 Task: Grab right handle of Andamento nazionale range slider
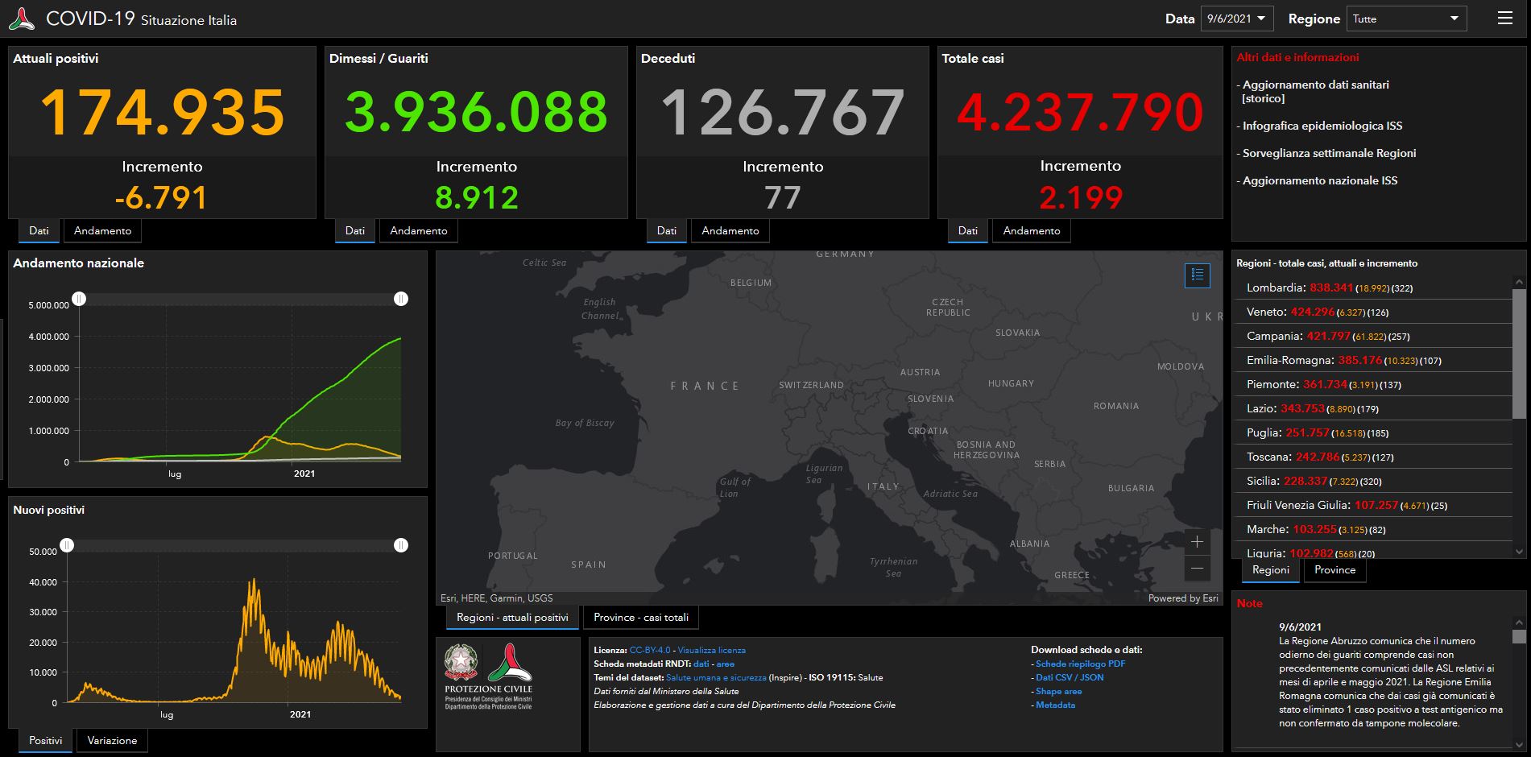(401, 299)
